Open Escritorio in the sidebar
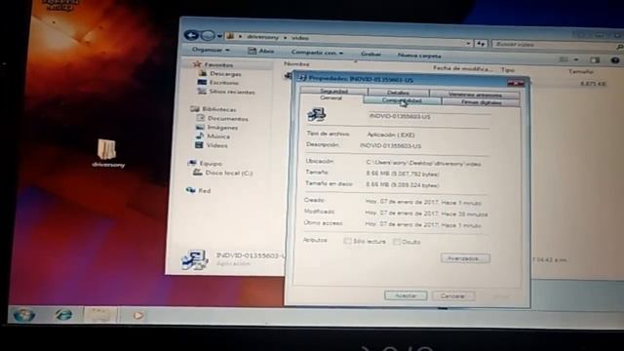 223,83
